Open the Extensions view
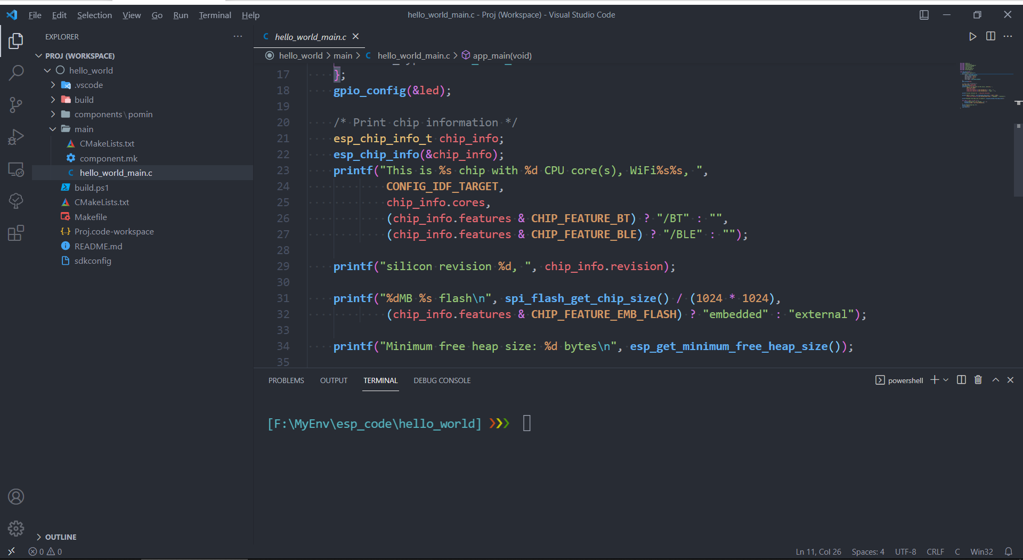The width and height of the screenshot is (1023, 560). click(16, 233)
